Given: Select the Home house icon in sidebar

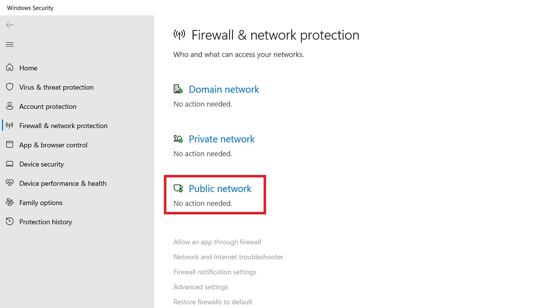Looking at the screenshot, I should pos(9,68).
